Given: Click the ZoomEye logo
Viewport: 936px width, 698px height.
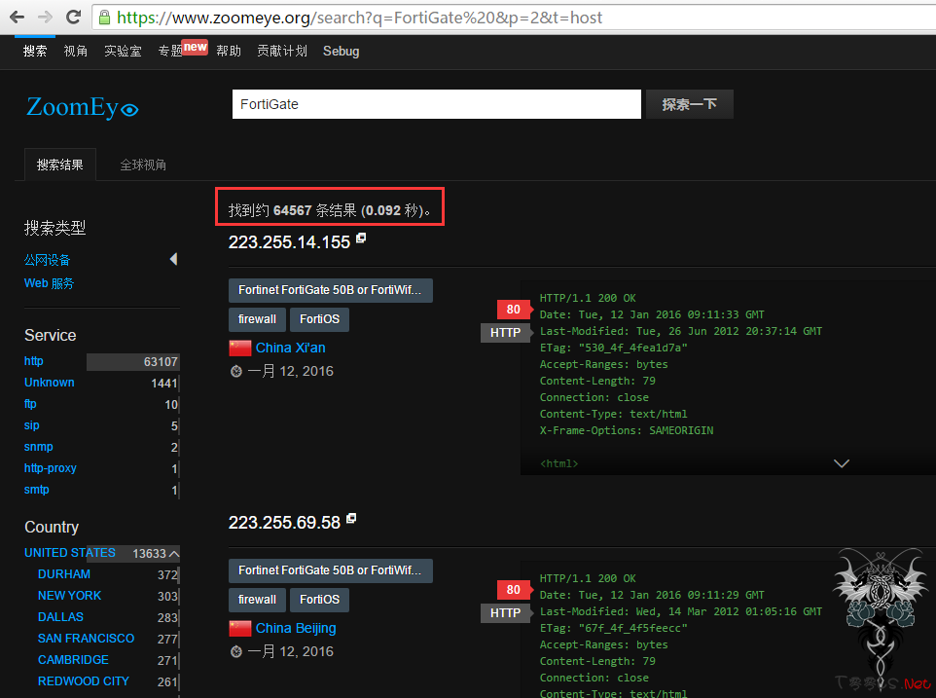Looking at the screenshot, I should pos(83,107).
